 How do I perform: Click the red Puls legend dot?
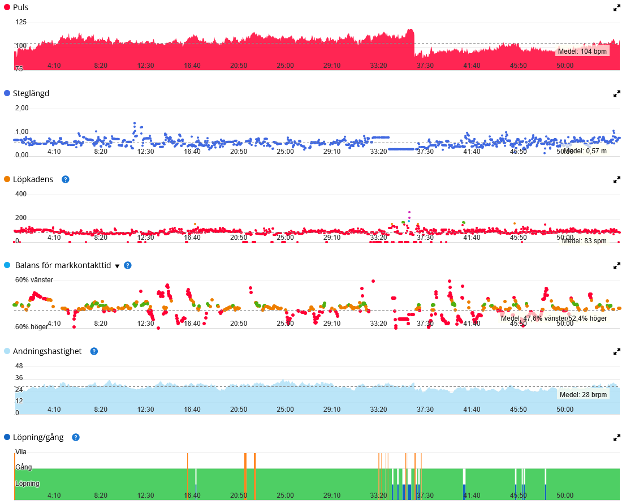click(7, 7)
